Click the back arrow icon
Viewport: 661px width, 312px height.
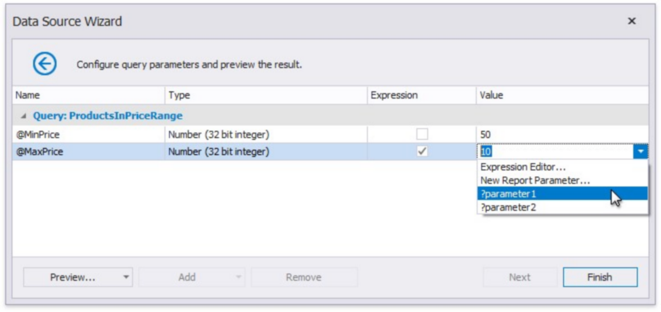pos(44,65)
